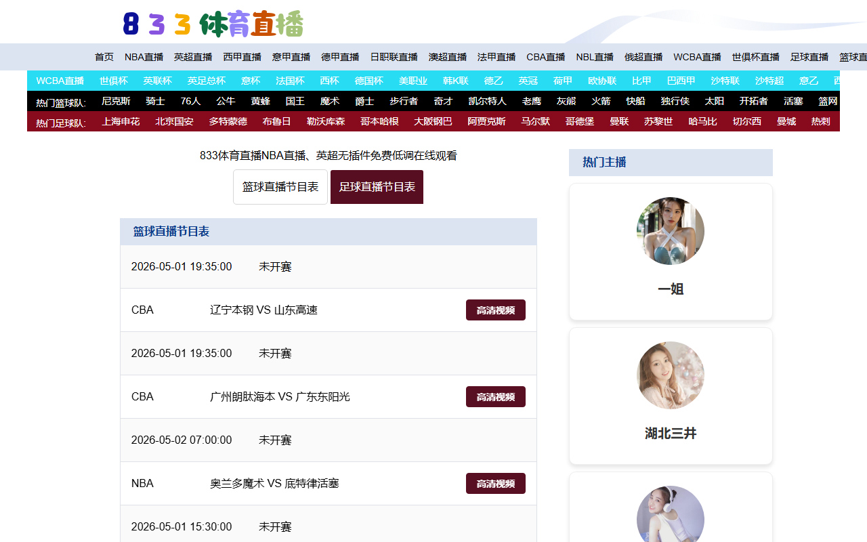Open 英足总杯 league link
This screenshot has width=867, height=542.
pyautogui.click(x=207, y=81)
